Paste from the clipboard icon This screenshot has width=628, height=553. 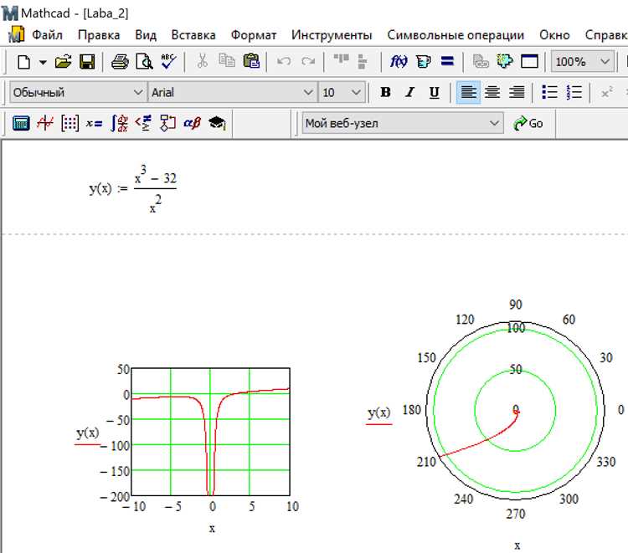tap(251, 61)
